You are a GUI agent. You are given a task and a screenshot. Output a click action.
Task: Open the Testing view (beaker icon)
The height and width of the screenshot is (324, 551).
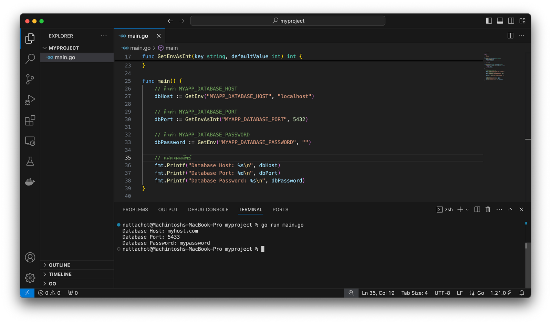[x=30, y=161]
